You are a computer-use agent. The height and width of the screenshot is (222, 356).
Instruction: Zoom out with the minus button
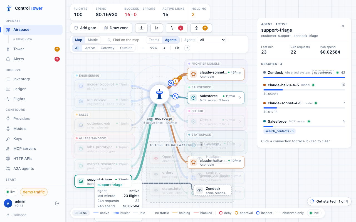pyautogui.click(x=143, y=48)
